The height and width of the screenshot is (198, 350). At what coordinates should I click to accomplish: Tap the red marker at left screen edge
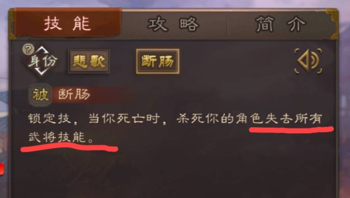(x=2, y=169)
